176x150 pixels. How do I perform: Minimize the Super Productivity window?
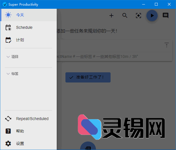(144, 5)
